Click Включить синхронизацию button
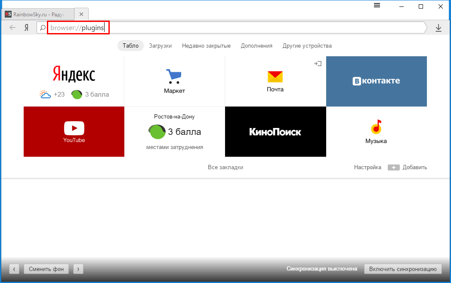The height and width of the screenshot is (283, 451). 403,269
